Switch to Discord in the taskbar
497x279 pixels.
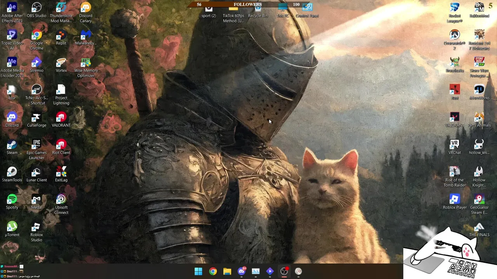tap(242, 271)
